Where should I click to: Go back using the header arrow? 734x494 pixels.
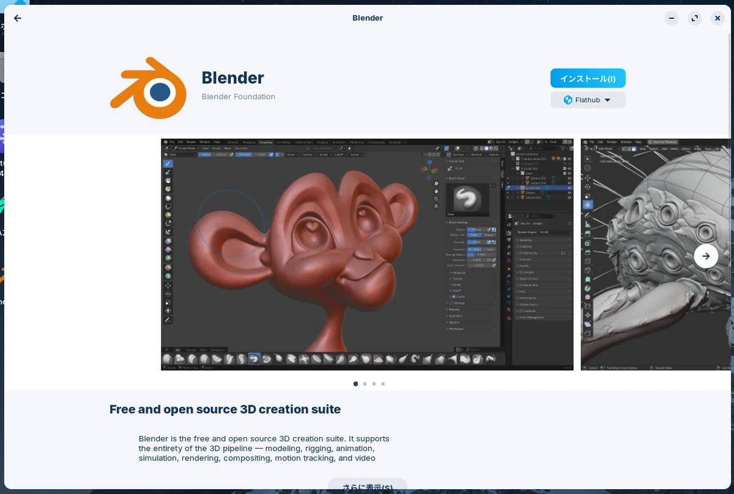point(18,18)
